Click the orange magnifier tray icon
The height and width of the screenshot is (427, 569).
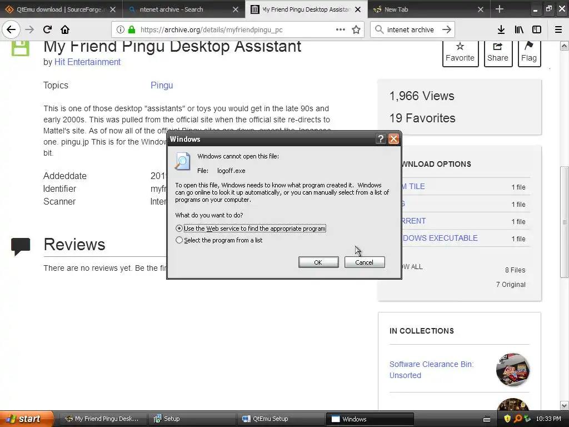point(517,419)
